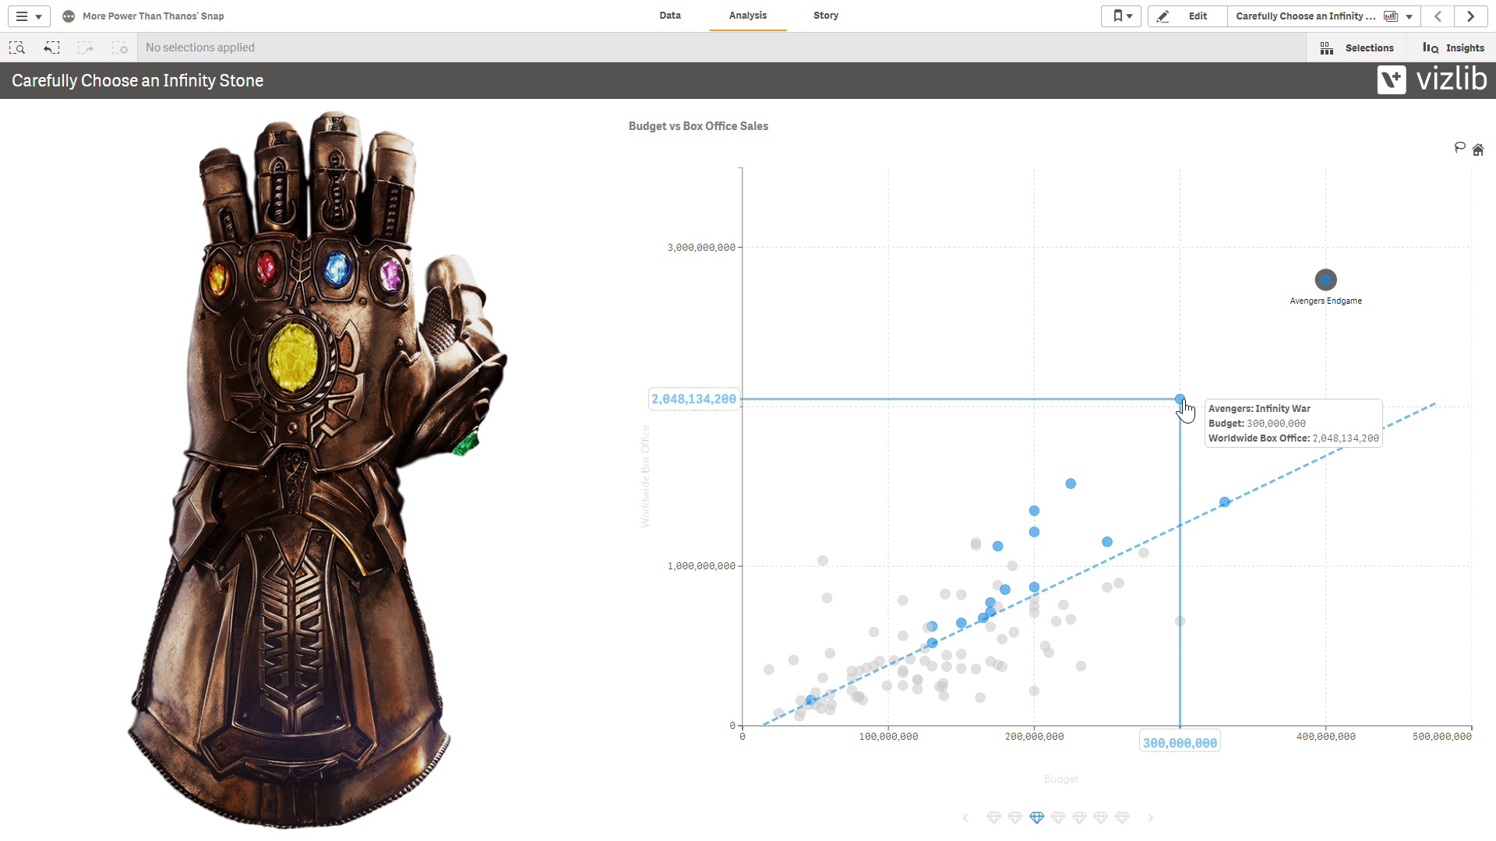Choose the orange Soul stone on gauntlet
1496x841 pixels.
pos(217,279)
